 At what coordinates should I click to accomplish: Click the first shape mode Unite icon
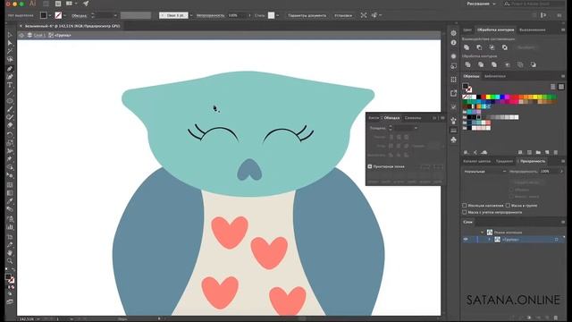tap(467, 47)
